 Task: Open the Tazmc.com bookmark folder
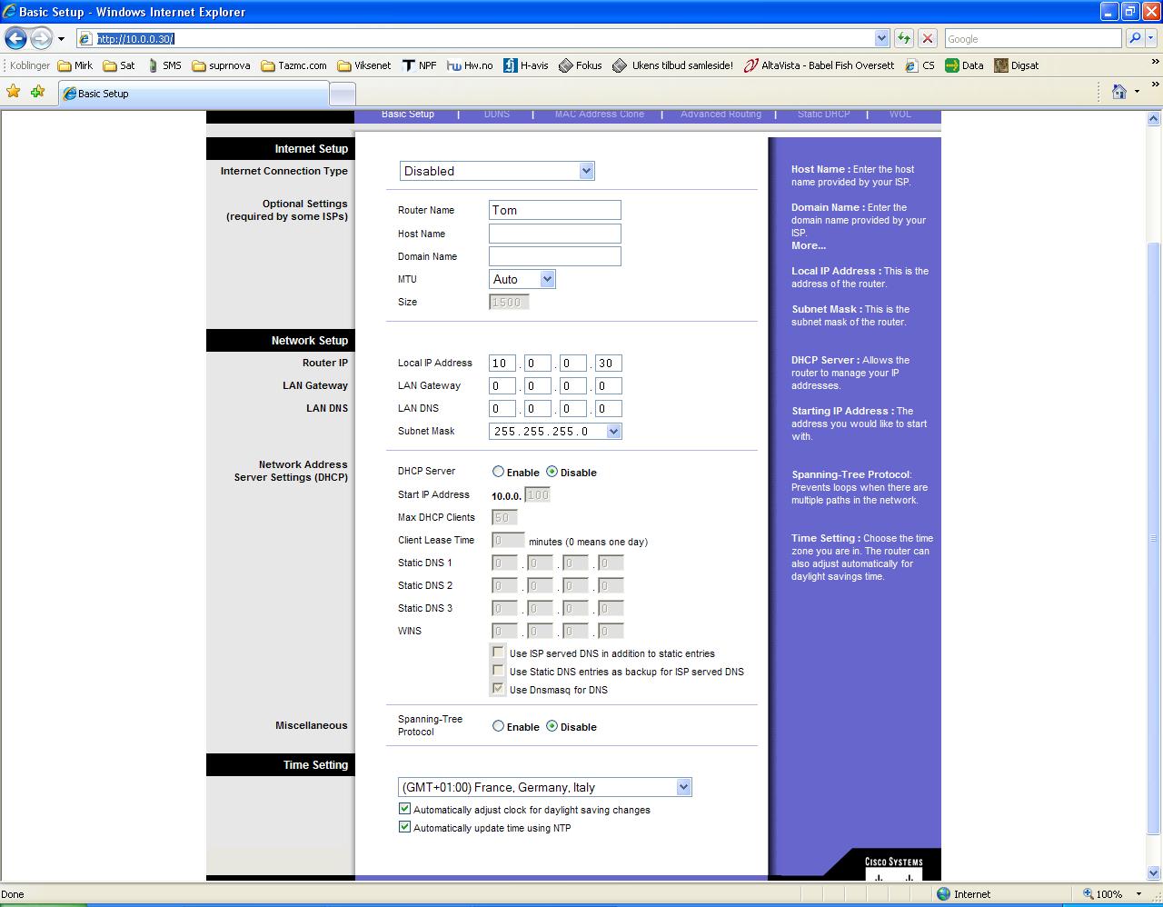[293, 65]
